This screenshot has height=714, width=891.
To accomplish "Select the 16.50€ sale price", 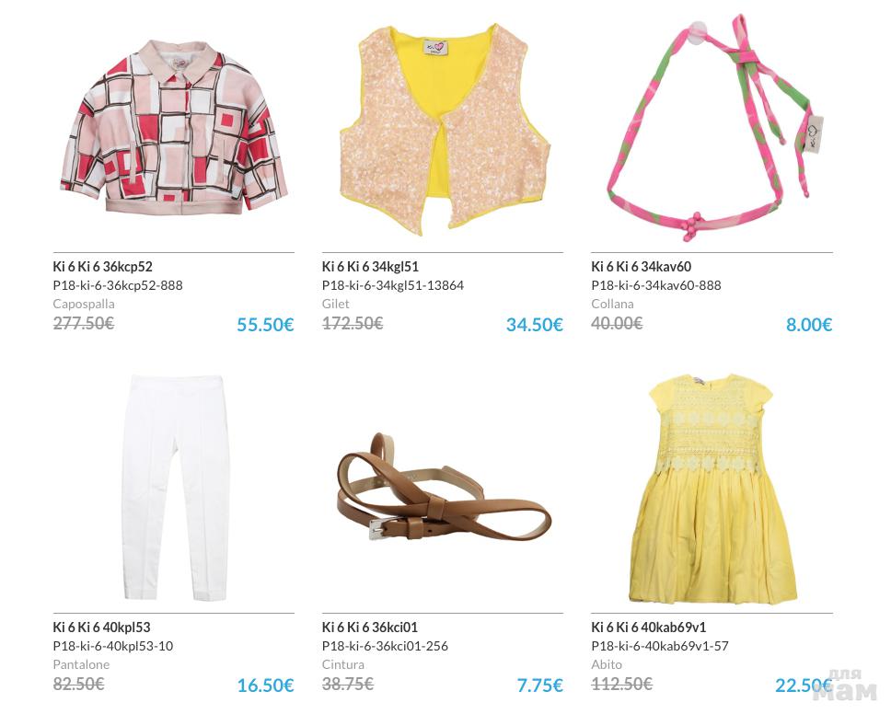I will pyautogui.click(x=265, y=685).
